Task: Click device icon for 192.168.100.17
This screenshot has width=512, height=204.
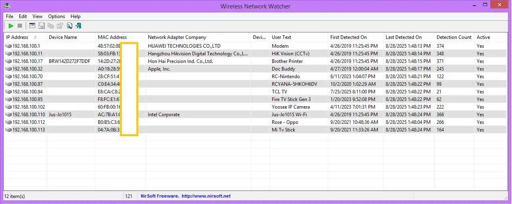Action: click(8, 61)
